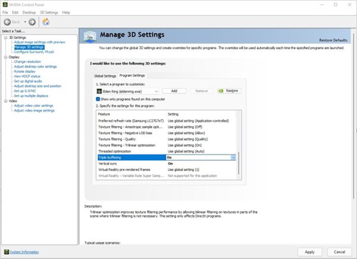Select Set up multiple displays task
This screenshot has width=357, height=259.
31,96
